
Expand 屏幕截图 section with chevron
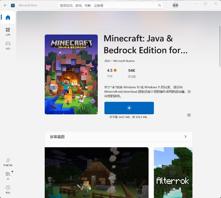185,136
